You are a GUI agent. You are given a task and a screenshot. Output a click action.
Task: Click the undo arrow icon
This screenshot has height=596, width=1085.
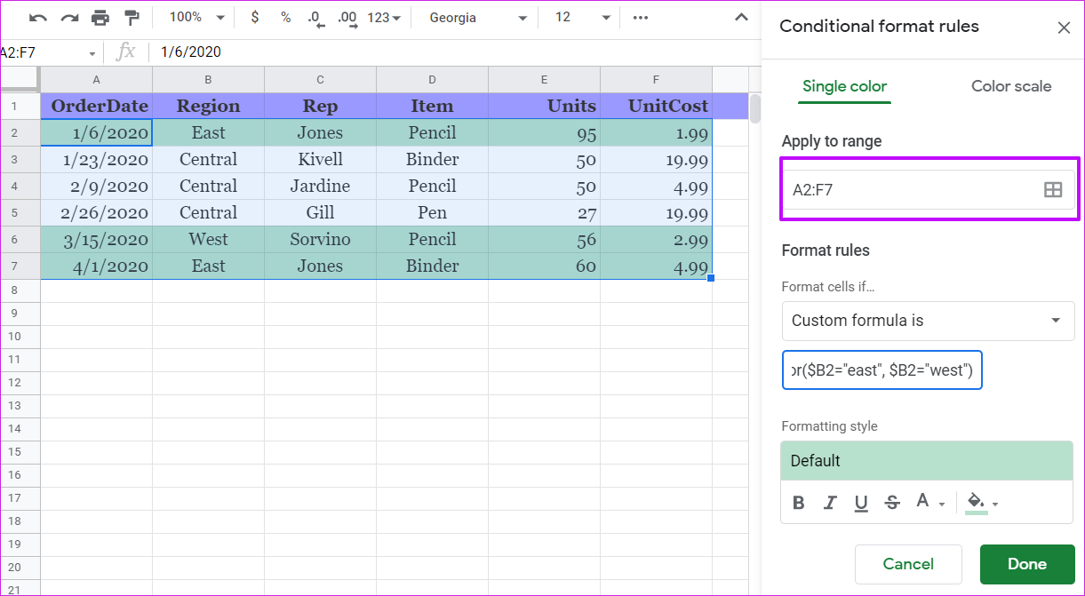pyautogui.click(x=37, y=18)
